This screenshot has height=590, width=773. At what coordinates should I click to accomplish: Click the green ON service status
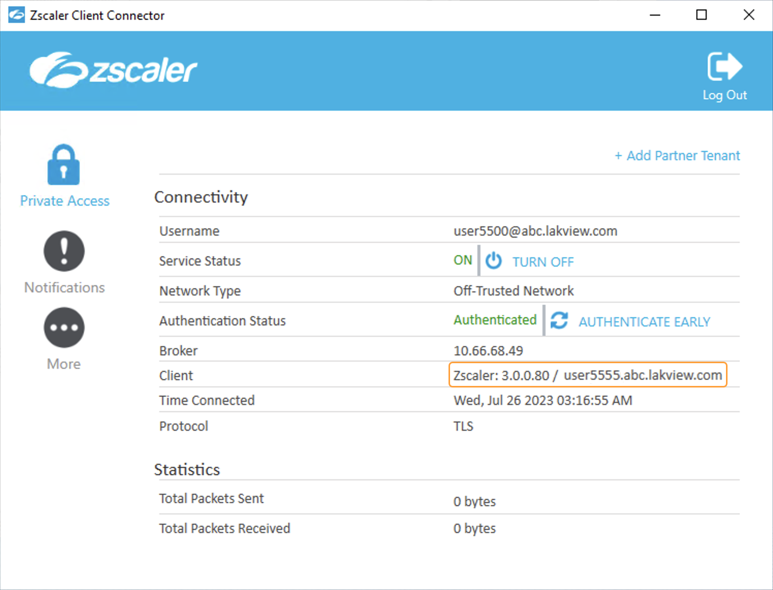pos(462,260)
